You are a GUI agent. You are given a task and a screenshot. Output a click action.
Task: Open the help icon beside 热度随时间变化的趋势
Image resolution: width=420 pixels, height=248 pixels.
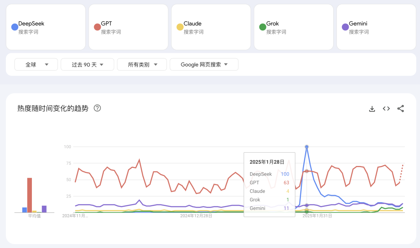click(97, 108)
